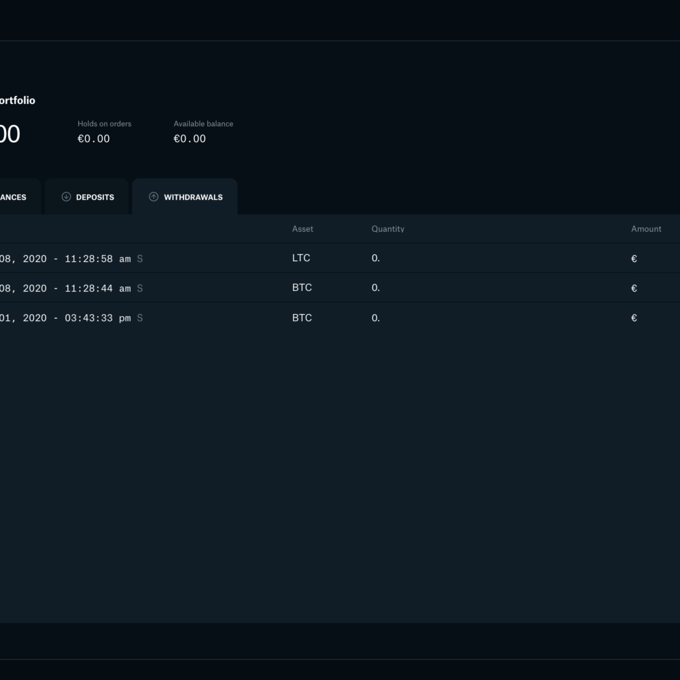
Task: Select the Withdrawals tab label
Action: point(193,197)
